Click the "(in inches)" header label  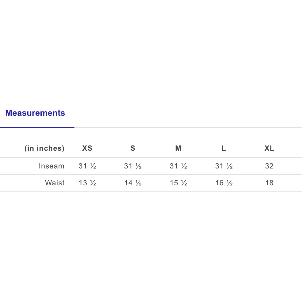click(x=44, y=148)
